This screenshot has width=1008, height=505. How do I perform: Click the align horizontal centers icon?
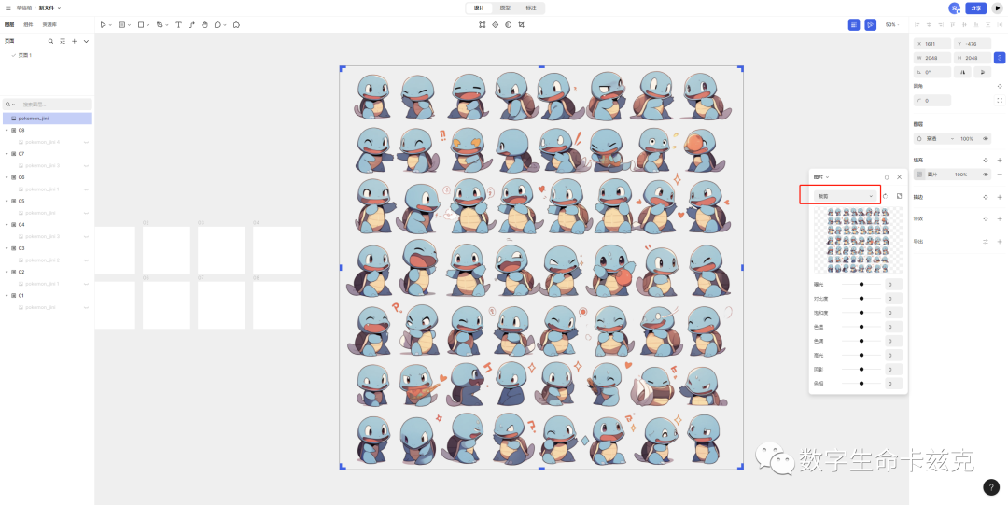[929, 24]
